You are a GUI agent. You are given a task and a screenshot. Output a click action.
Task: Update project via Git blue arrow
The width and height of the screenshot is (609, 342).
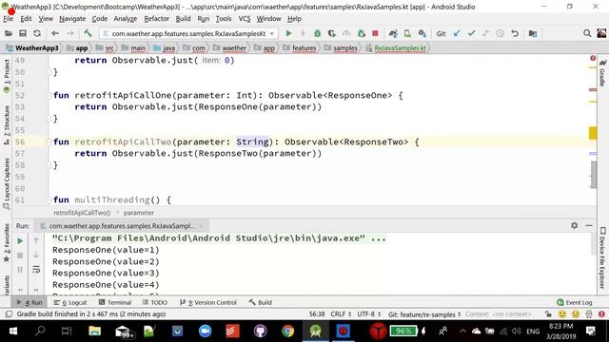(x=457, y=34)
